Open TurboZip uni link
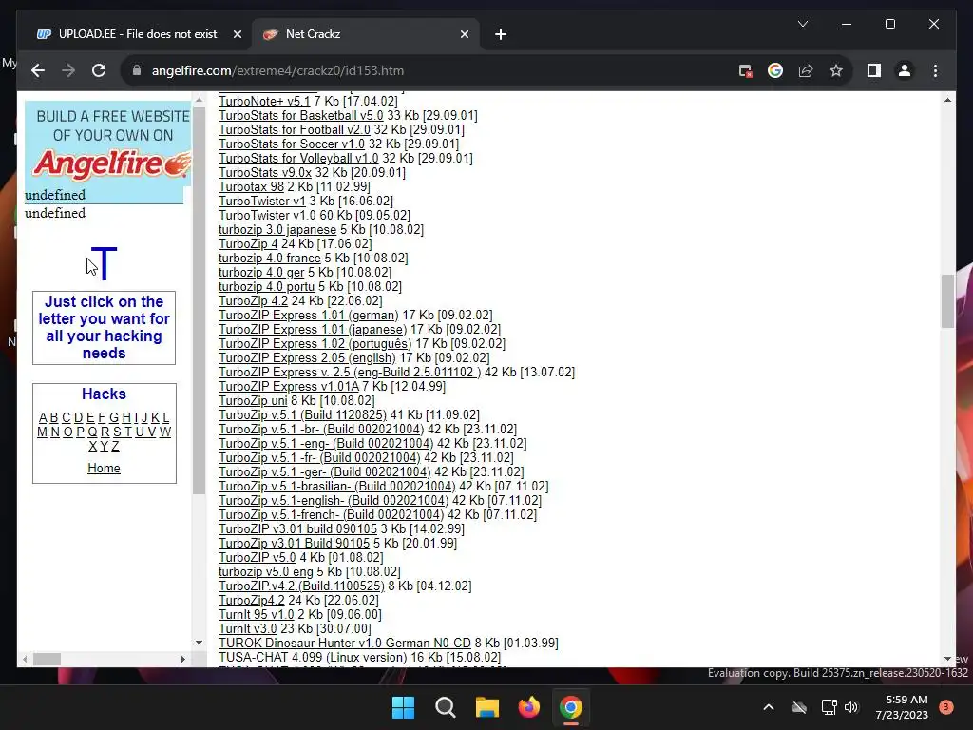 coord(253,401)
